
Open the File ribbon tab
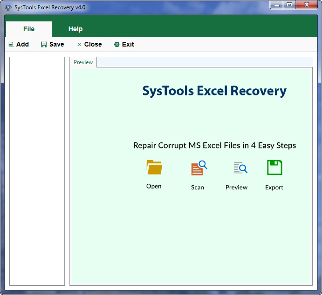point(29,29)
